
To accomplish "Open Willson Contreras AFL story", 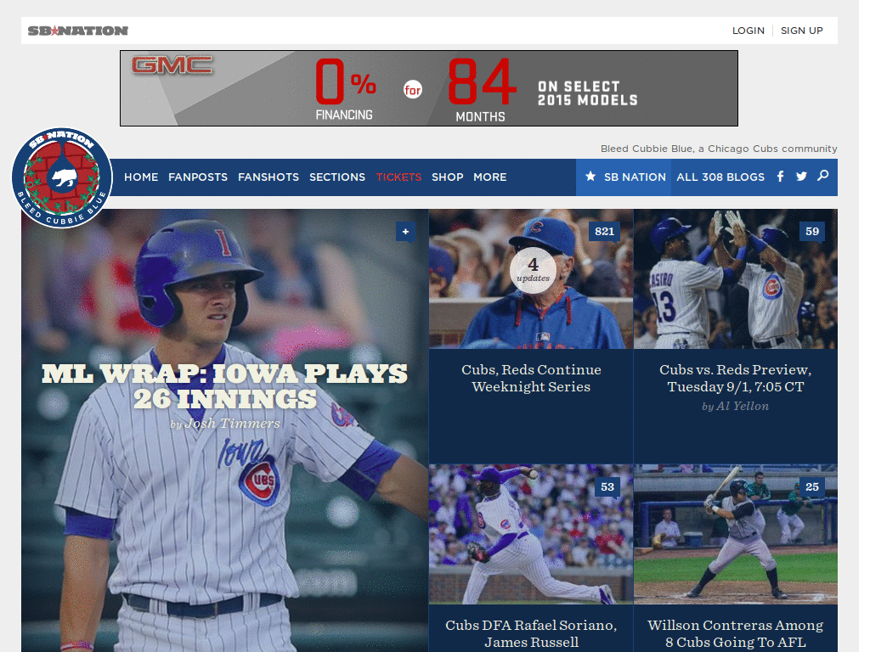I will (735, 633).
